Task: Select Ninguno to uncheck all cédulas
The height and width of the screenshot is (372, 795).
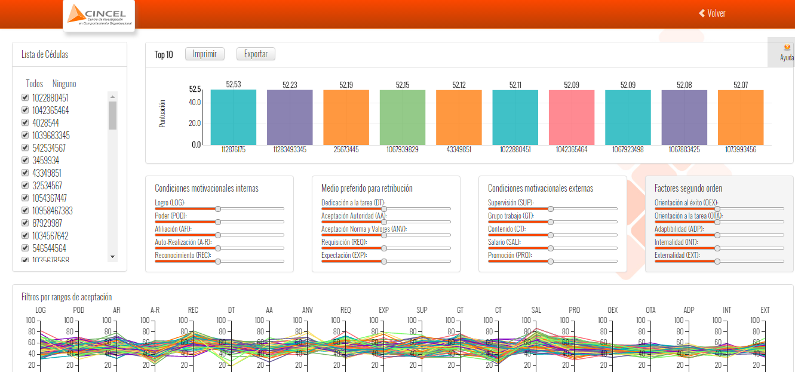Action: pos(65,84)
